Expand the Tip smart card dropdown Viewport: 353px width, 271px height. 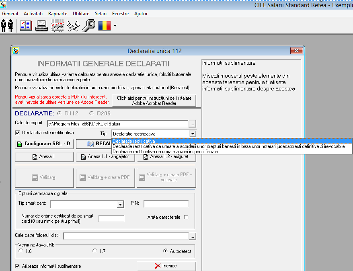pyautogui.click(x=121, y=204)
